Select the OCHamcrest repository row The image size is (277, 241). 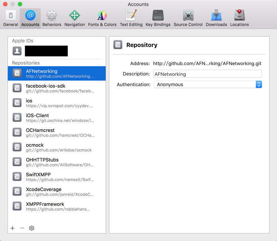(x=57, y=132)
